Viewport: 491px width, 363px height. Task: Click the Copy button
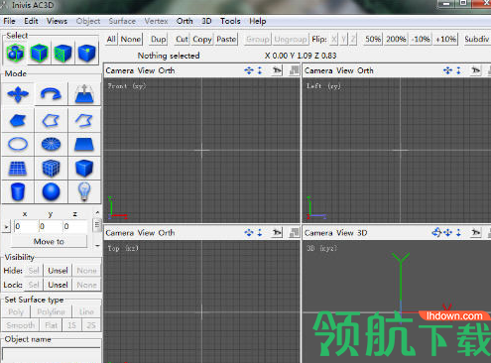[202, 39]
